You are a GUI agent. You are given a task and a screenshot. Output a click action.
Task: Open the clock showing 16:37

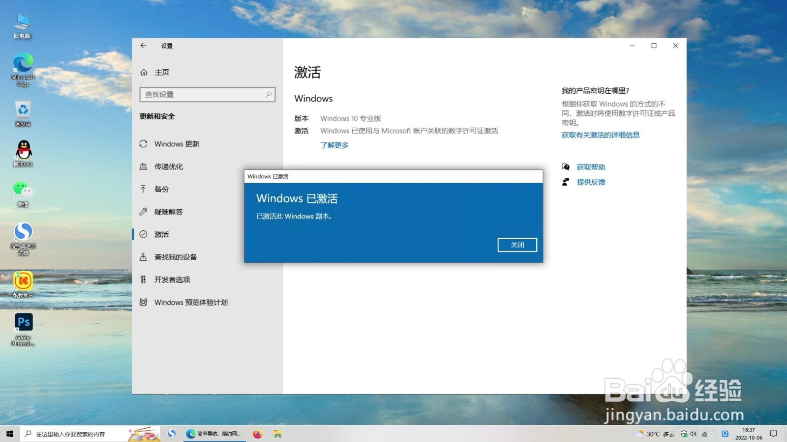pos(749,434)
